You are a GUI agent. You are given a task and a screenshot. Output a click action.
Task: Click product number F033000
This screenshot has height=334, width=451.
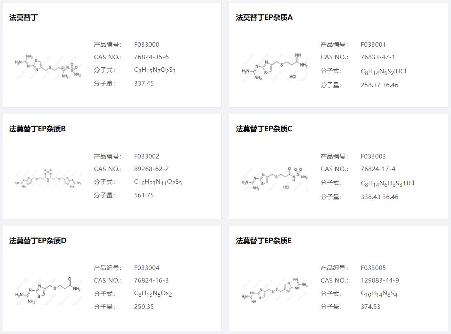(146, 45)
